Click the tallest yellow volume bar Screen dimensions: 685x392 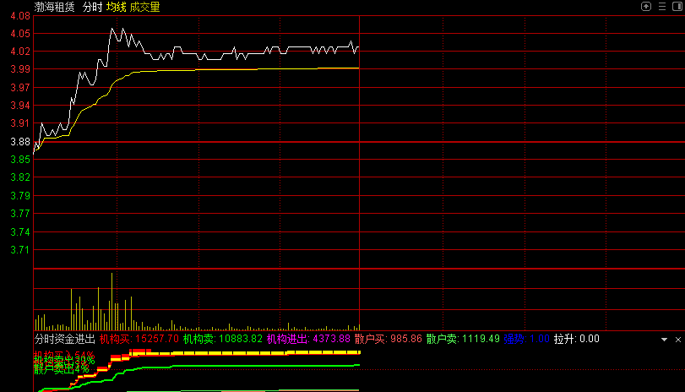(111, 301)
